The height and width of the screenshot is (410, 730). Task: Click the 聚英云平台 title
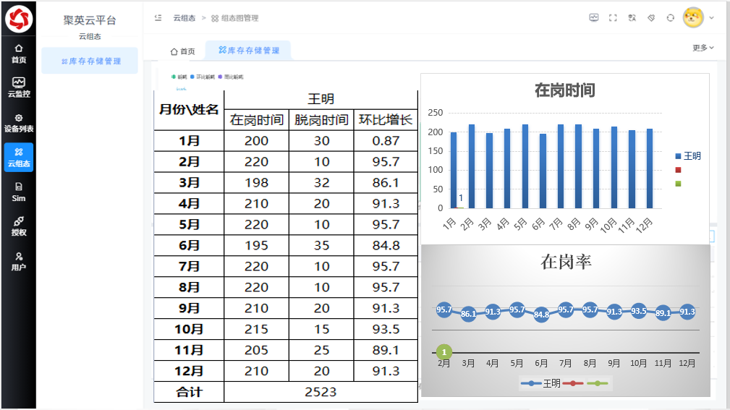tap(90, 20)
